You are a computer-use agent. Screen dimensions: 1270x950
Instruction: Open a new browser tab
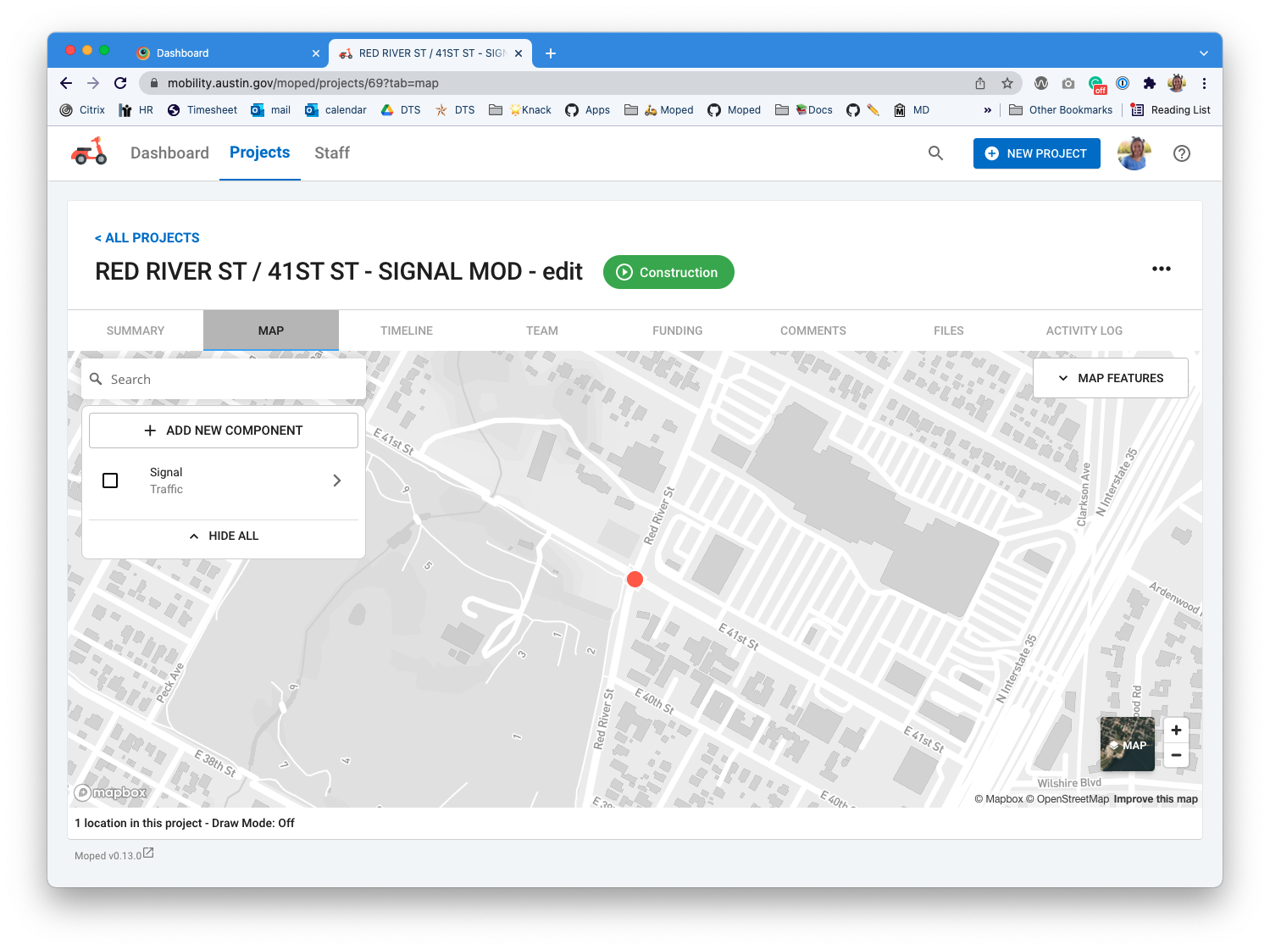551,53
